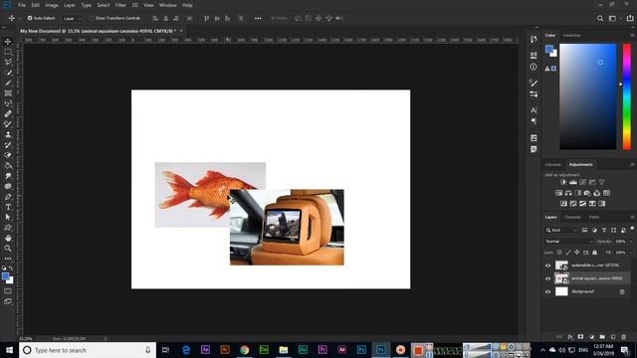Viewport: 637px width, 358px height.
Task: Toggle lock transparent pixels
Action: [559, 253]
